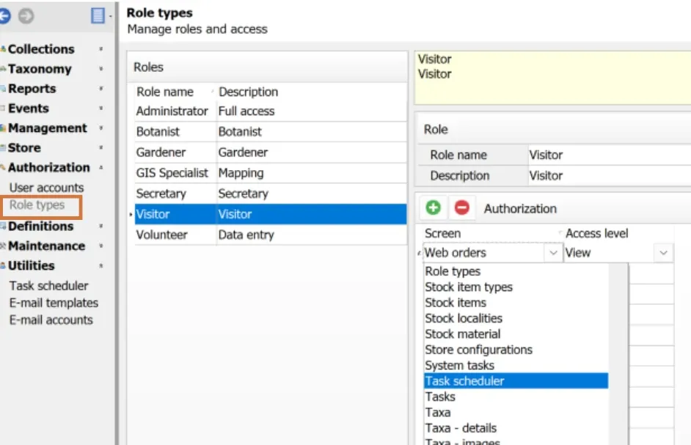Click the Mapping description cell
The image size is (691, 445).
point(312,173)
